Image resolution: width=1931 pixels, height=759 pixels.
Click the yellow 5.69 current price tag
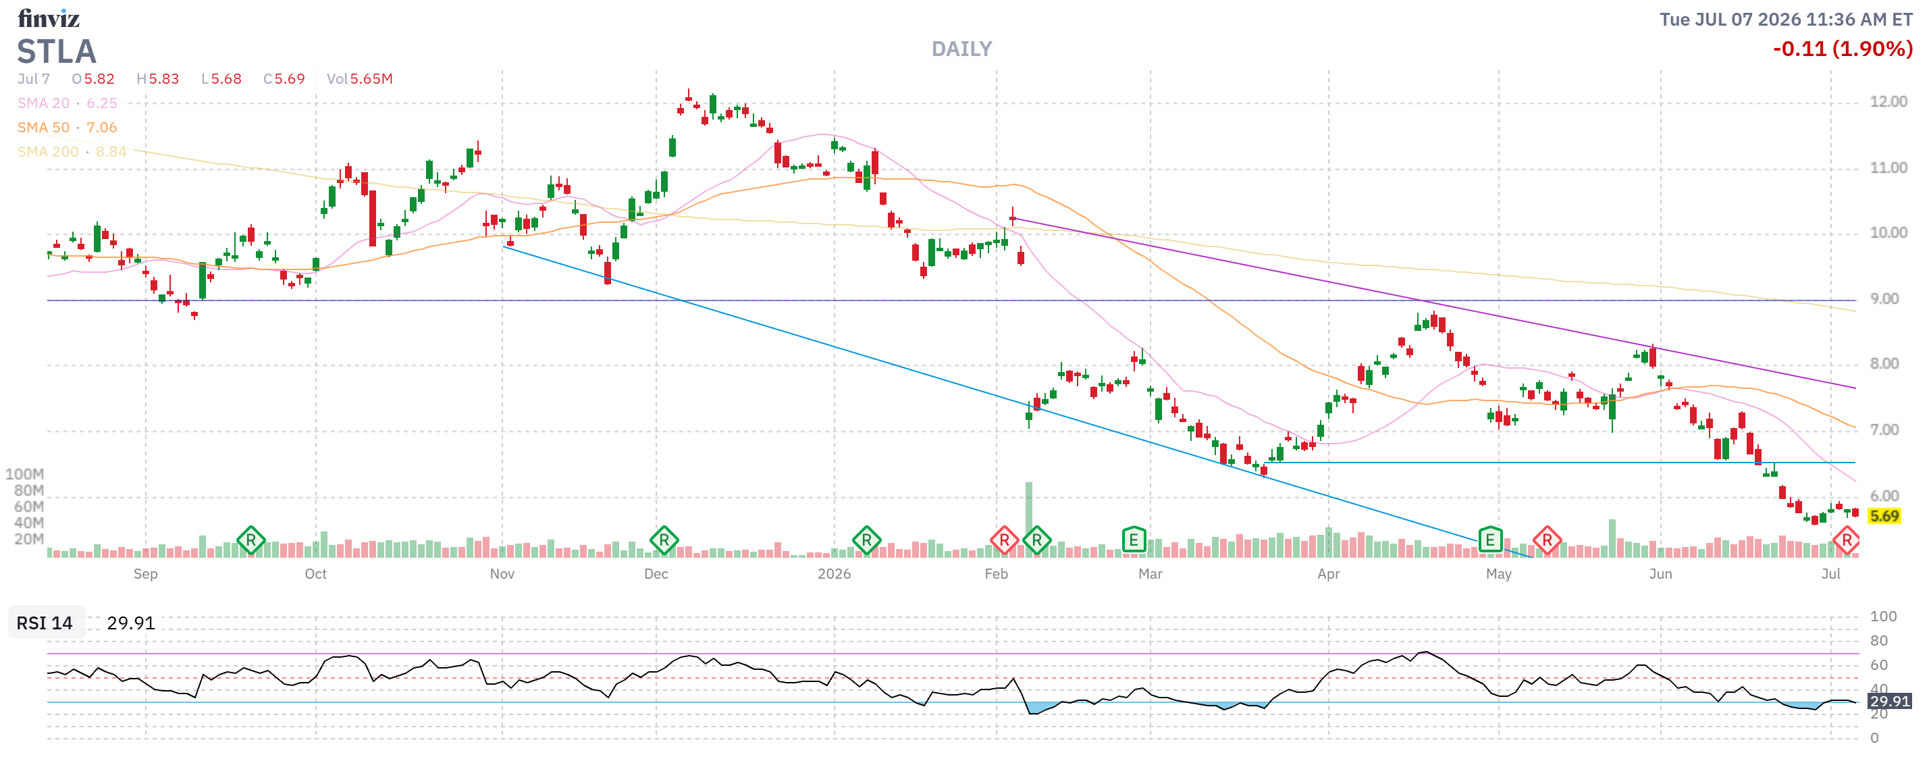point(1884,516)
